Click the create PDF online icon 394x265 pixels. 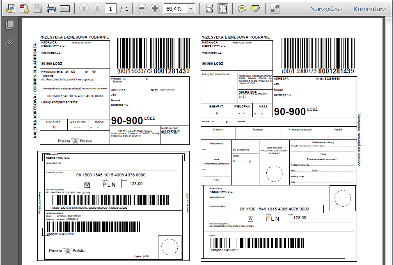(x=24, y=9)
